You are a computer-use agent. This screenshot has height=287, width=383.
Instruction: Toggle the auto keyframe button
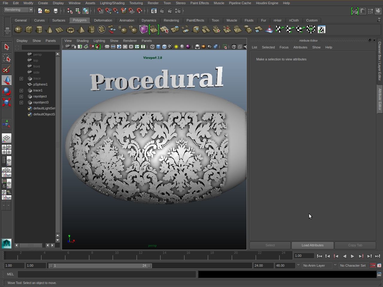click(373, 265)
